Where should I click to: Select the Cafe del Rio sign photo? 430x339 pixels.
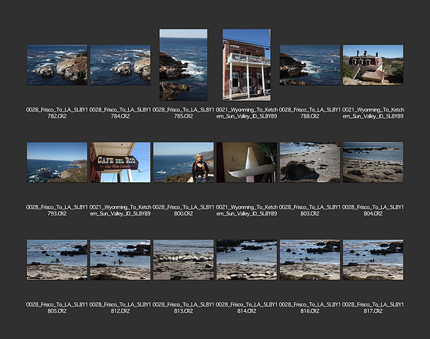tap(120, 163)
